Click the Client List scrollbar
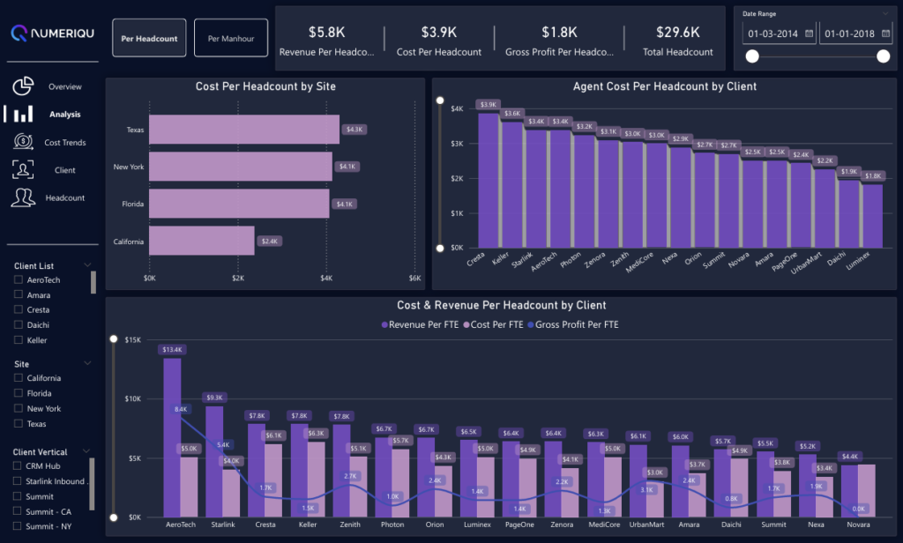Screen dimensions: 903x543 coord(93,282)
